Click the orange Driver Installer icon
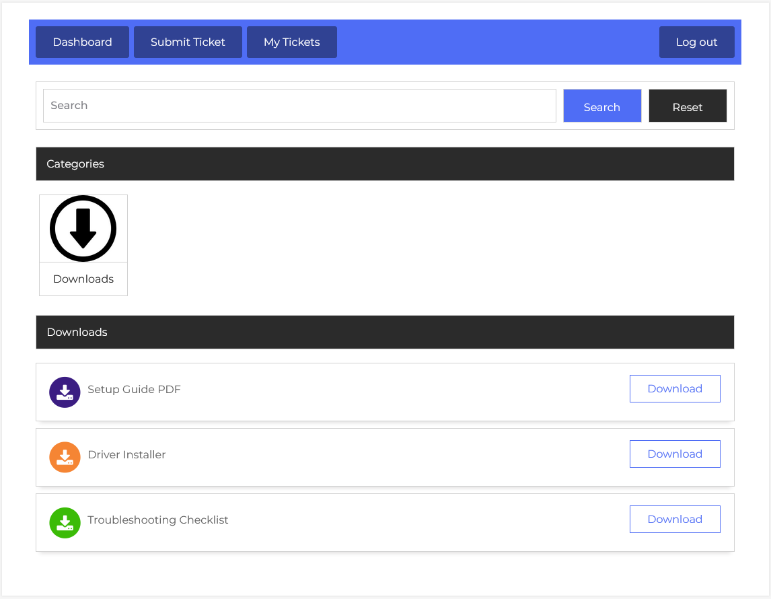771x599 pixels. [65, 457]
